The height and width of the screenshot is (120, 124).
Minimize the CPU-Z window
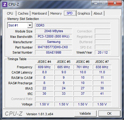coord(96,3)
